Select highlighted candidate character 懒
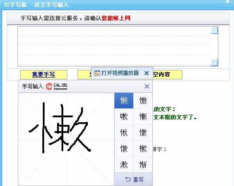 (124, 100)
